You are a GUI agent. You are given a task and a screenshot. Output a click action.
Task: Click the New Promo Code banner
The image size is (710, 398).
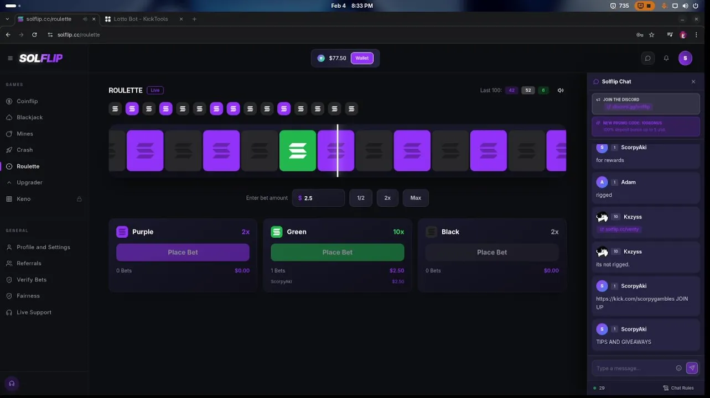tap(646, 127)
